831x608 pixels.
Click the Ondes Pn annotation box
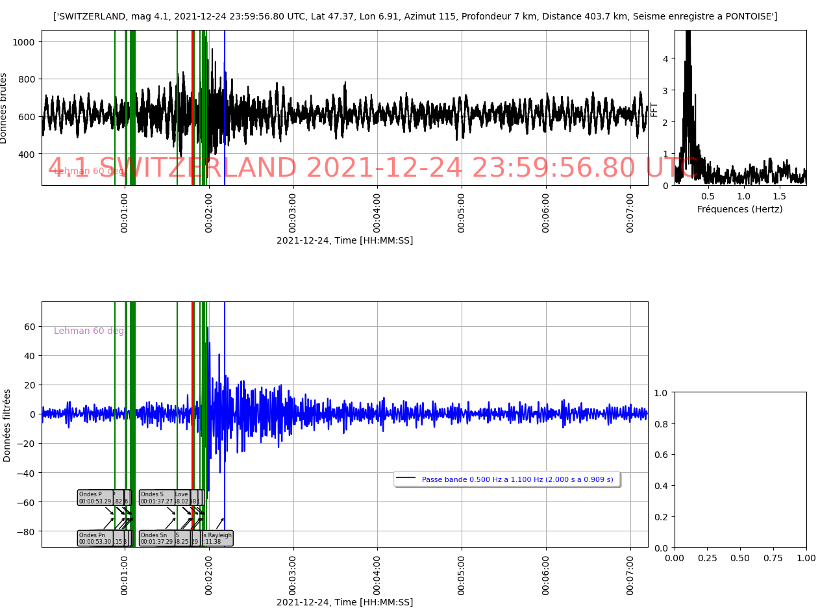[94, 538]
